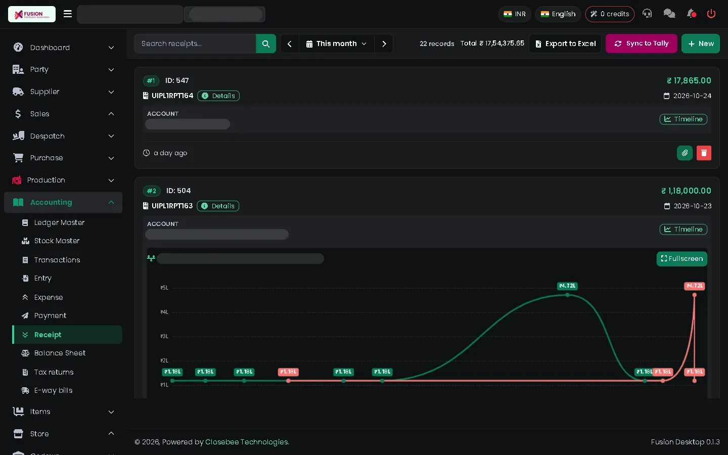Open INR currency selector
The image size is (728, 455).
(515, 14)
